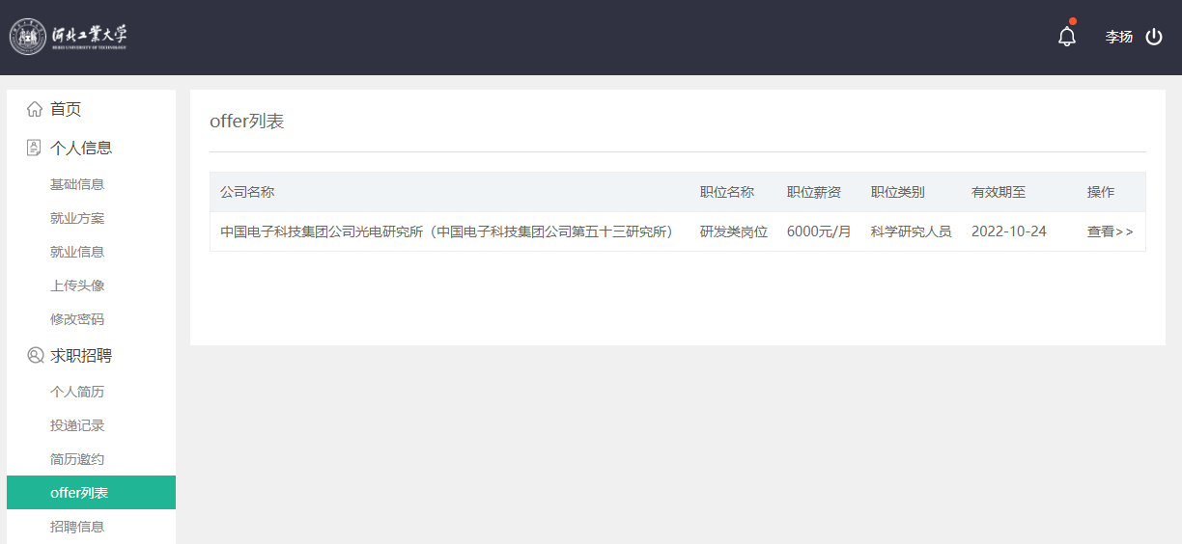Viewport: 1182px width, 544px height.
Task: Select the active offer列表 sidebar item
Action: (x=91, y=493)
